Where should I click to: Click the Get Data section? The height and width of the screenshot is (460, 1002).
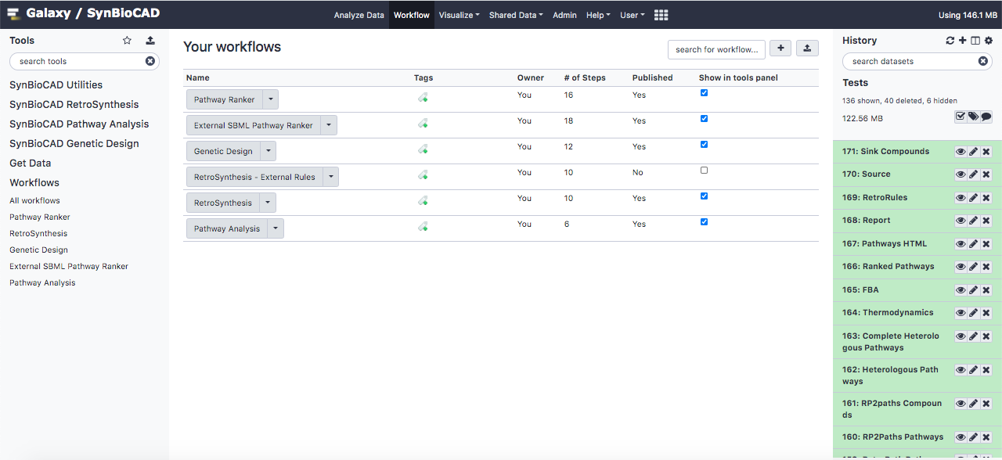(30, 163)
